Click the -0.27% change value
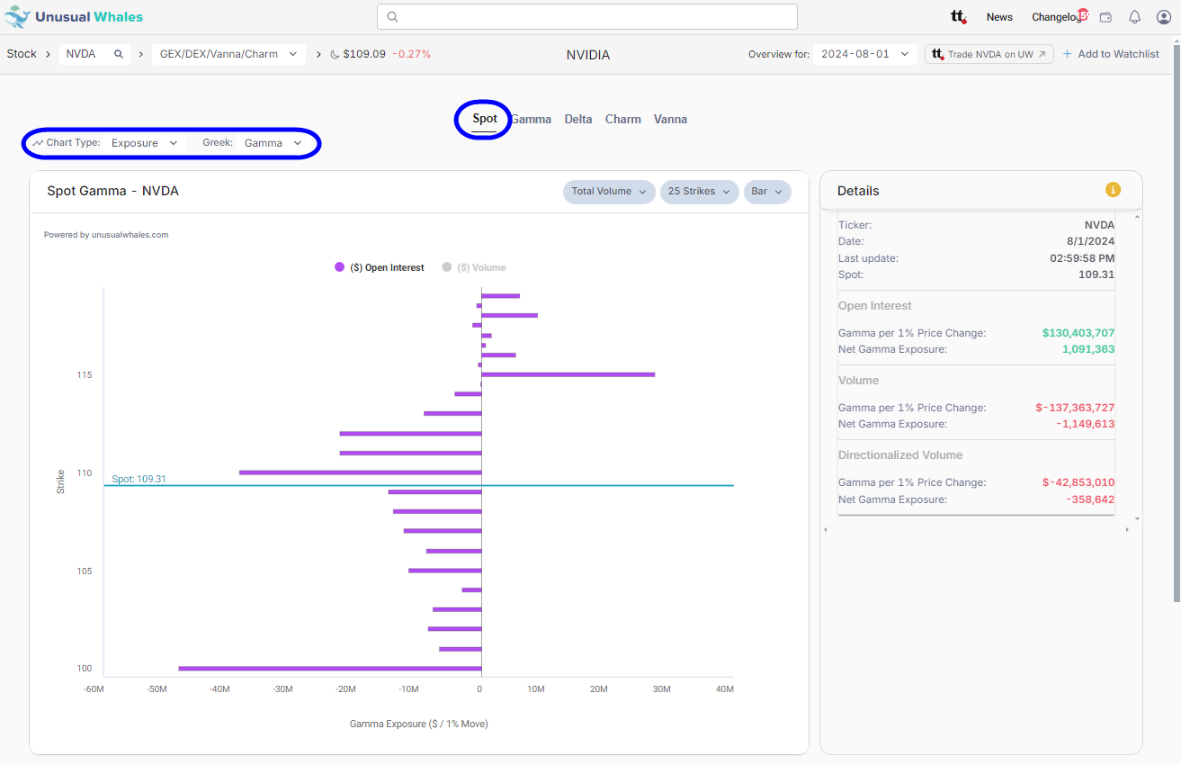This screenshot has width=1181, height=765. 413,54
